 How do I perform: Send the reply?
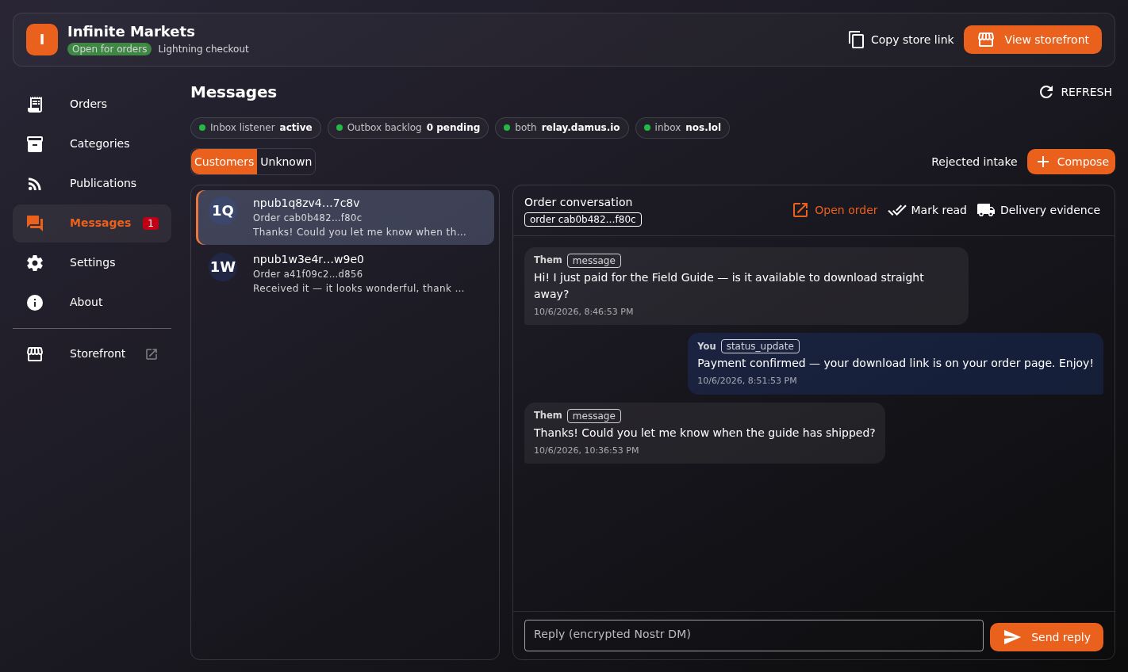pyautogui.click(x=1046, y=637)
